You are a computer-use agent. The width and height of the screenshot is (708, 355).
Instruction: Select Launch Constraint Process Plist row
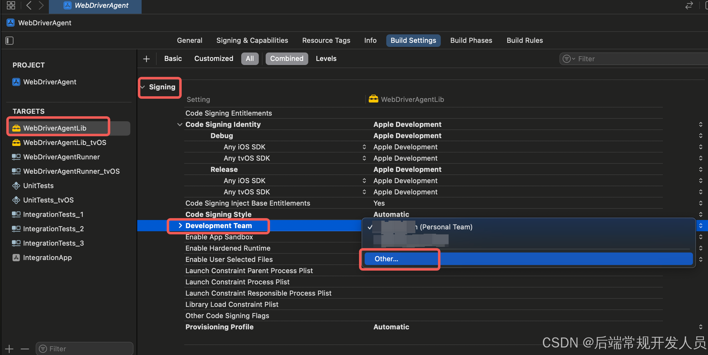(423, 282)
